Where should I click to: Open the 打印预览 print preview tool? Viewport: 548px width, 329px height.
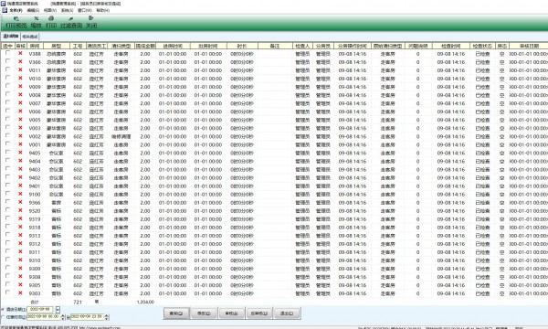(16, 22)
